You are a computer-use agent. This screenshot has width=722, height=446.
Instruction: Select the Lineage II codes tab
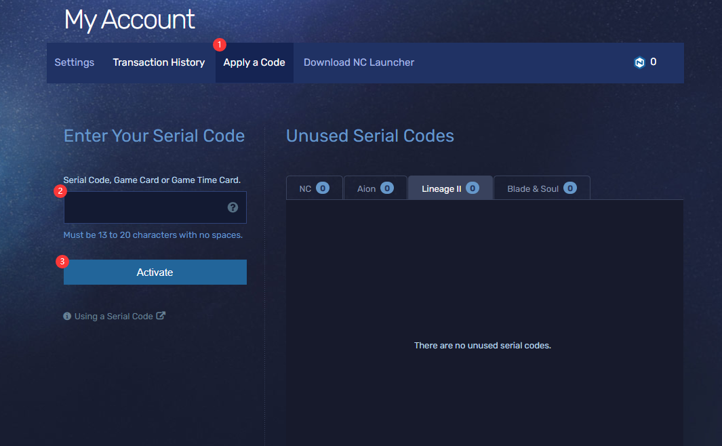pos(450,188)
